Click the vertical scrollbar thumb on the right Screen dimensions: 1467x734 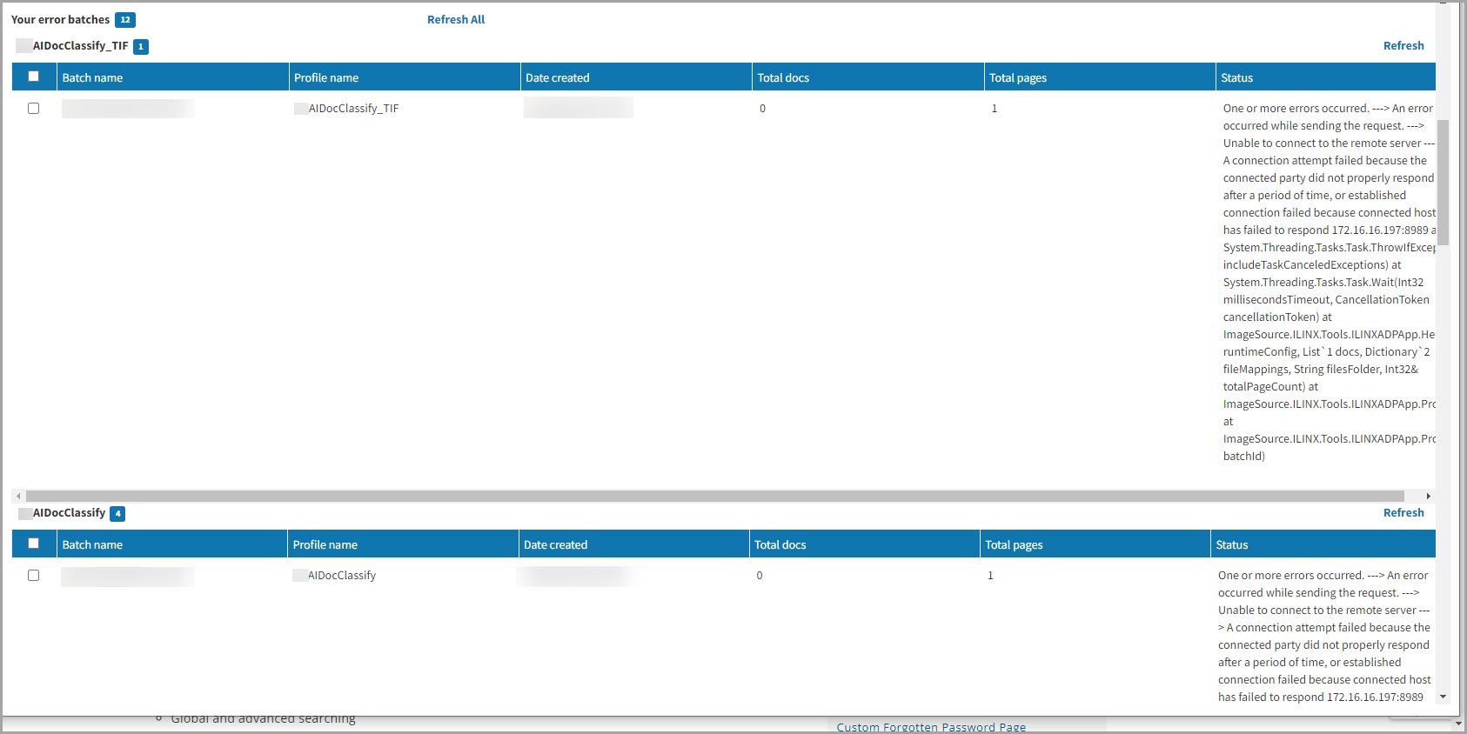tap(1443, 183)
